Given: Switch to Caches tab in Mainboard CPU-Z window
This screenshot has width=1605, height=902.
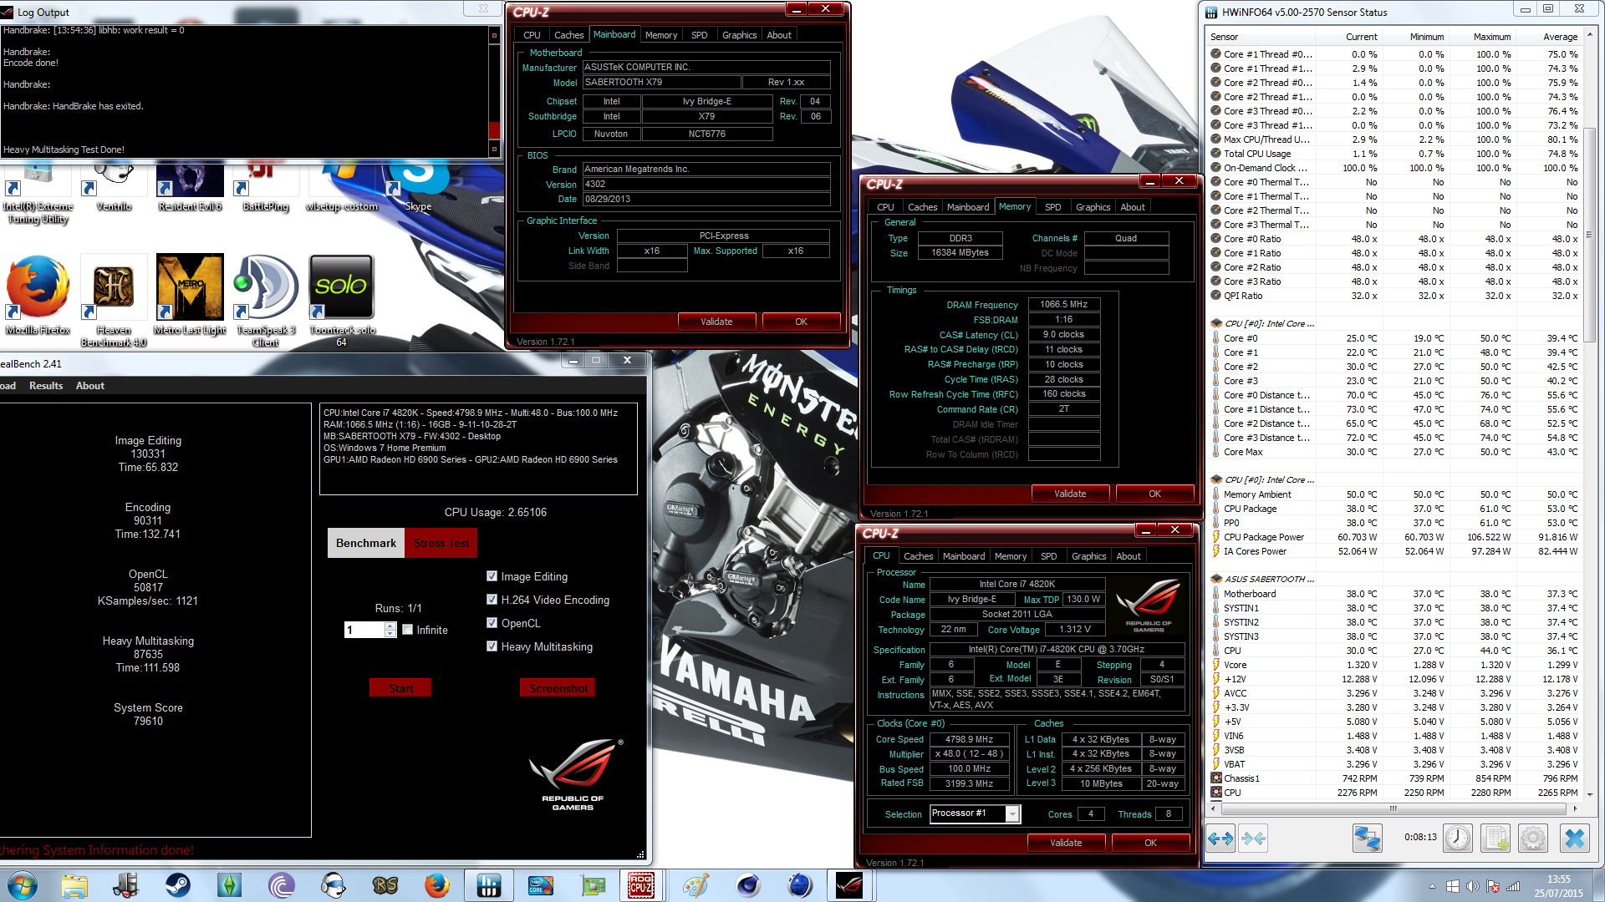Looking at the screenshot, I should tap(568, 35).
